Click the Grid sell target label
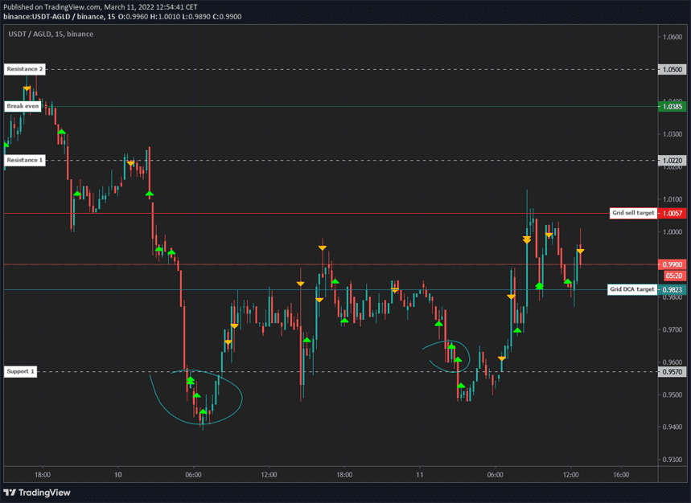Image resolution: width=691 pixels, height=503 pixels. pos(633,213)
